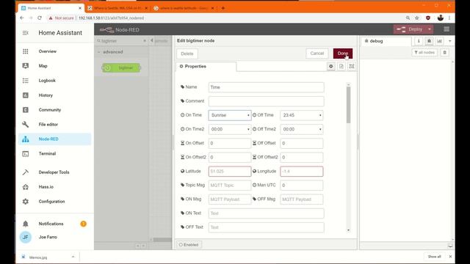Open the History page
470x264 pixels.
[x=46, y=95]
